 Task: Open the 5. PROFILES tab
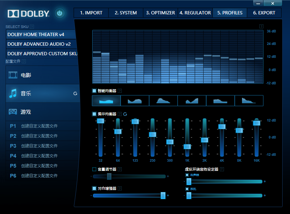[x=230, y=13]
